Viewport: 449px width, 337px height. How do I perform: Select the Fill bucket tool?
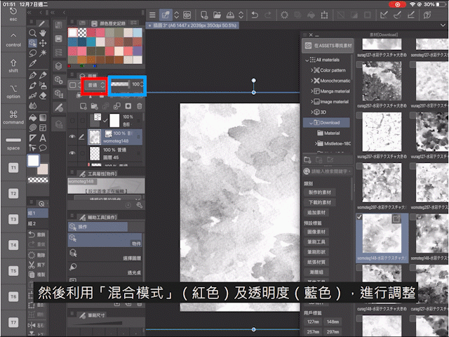pos(32,118)
